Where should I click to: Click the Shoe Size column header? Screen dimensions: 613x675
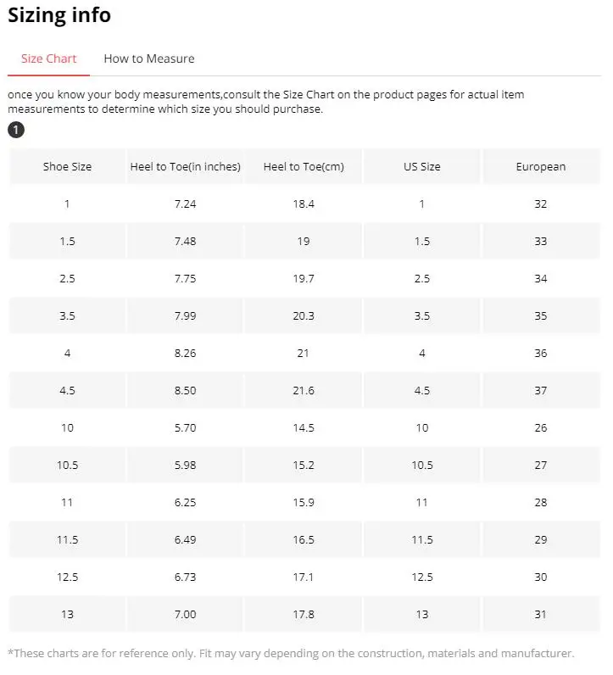(x=67, y=166)
